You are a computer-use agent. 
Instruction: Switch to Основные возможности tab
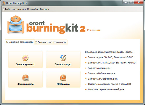click(x=20, y=42)
